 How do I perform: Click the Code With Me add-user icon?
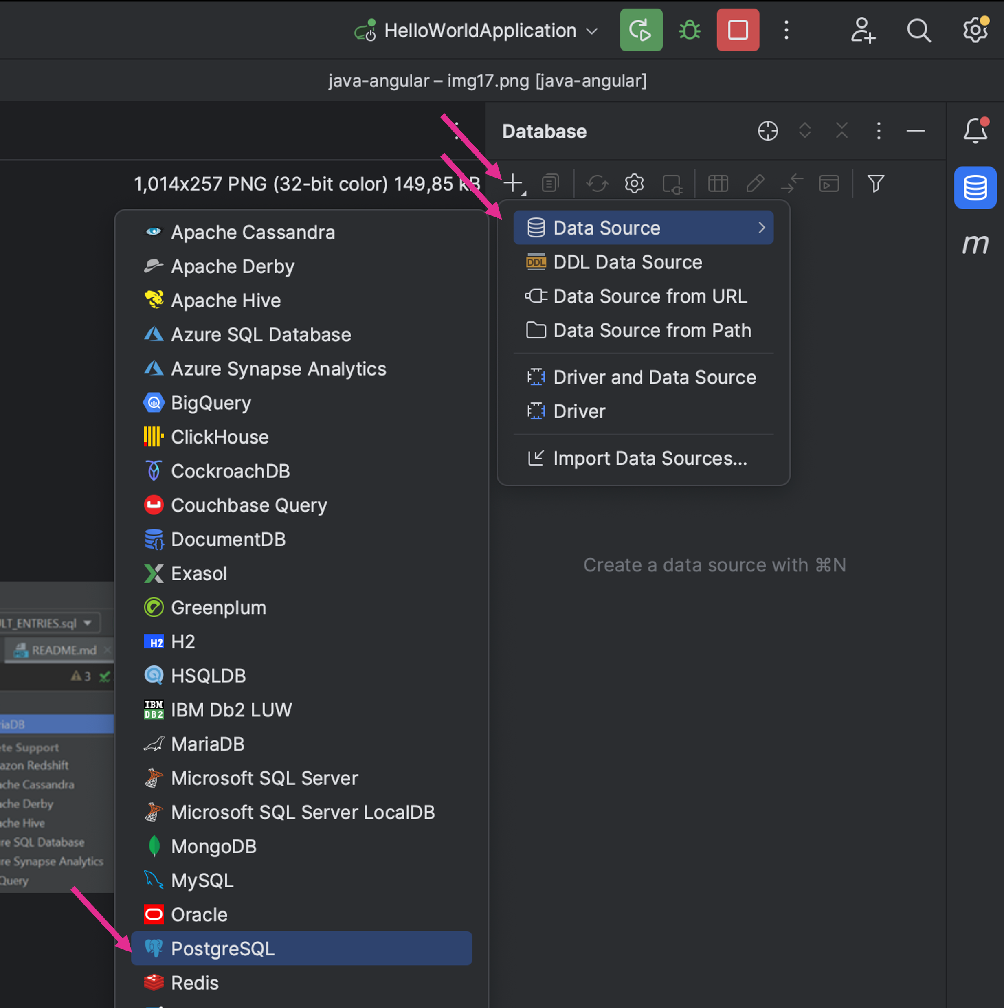[x=863, y=30]
